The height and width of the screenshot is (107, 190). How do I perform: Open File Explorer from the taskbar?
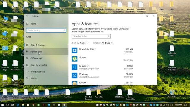23,105
